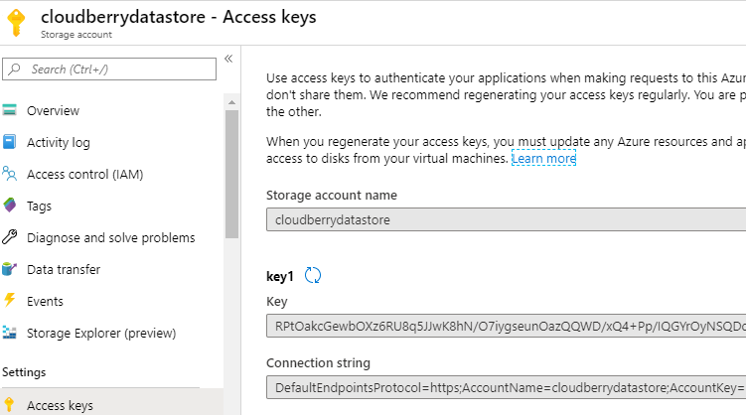Click the Activity log book icon
This screenshot has width=746, height=415.
pyautogui.click(x=10, y=142)
